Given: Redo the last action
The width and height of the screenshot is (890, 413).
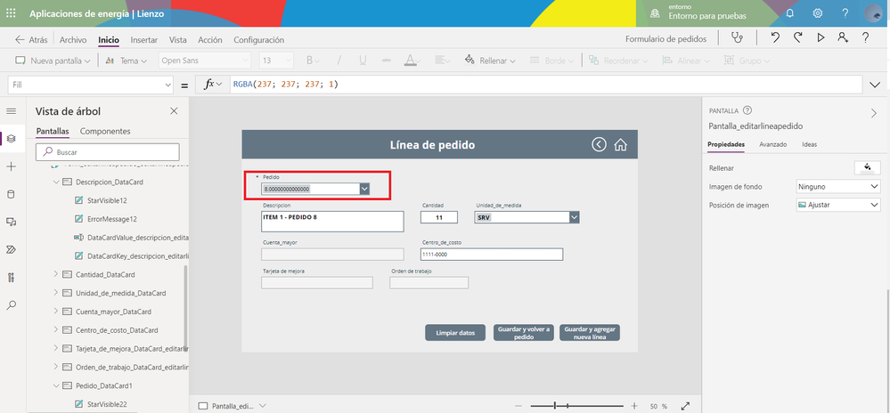Looking at the screenshot, I should click(x=797, y=38).
